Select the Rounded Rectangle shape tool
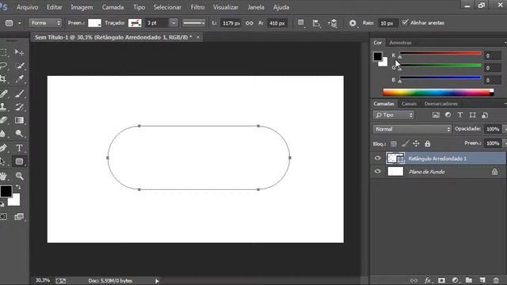 [x=19, y=161]
